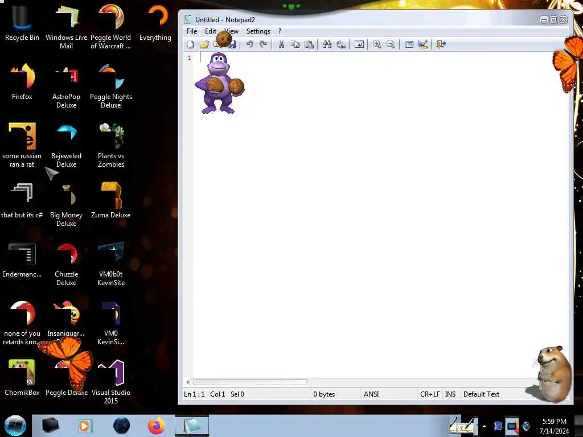Zoom in with the magnifier plus icon

point(377,44)
